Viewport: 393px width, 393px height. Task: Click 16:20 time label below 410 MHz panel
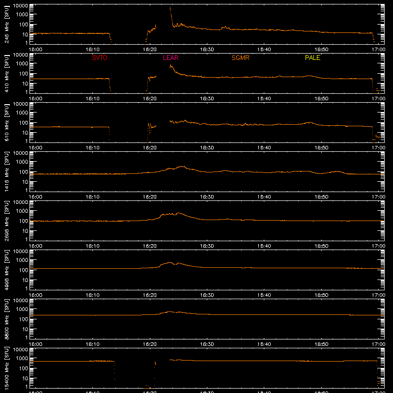tap(150, 99)
